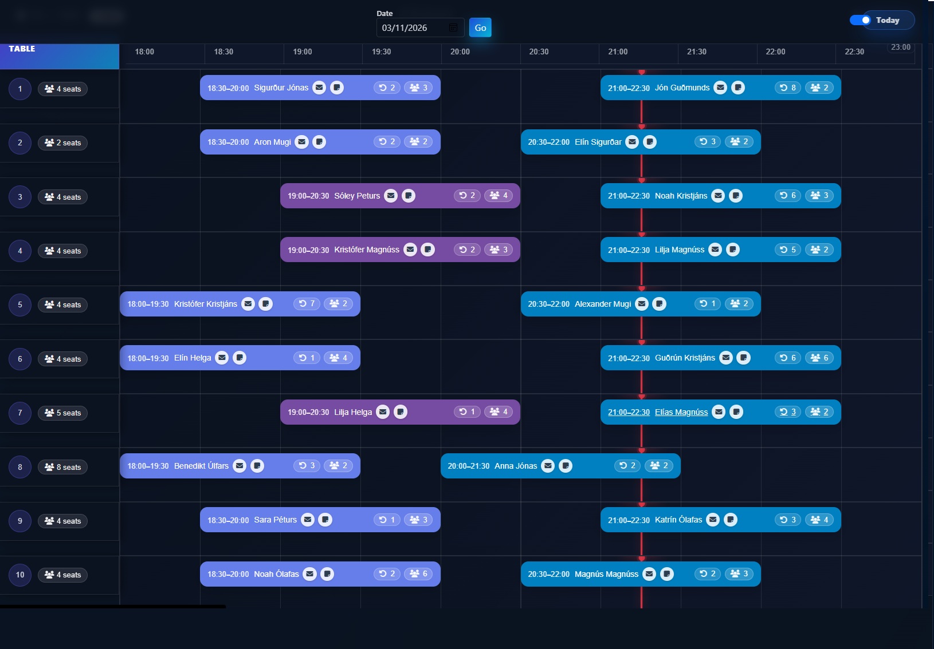Open the email icon on Katrín Ólafas booking
This screenshot has width=934, height=649.
(x=713, y=520)
